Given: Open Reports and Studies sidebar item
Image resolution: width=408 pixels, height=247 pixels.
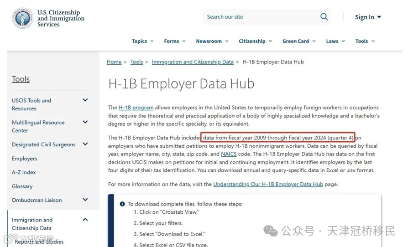Looking at the screenshot, I should (x=39, y=242).
